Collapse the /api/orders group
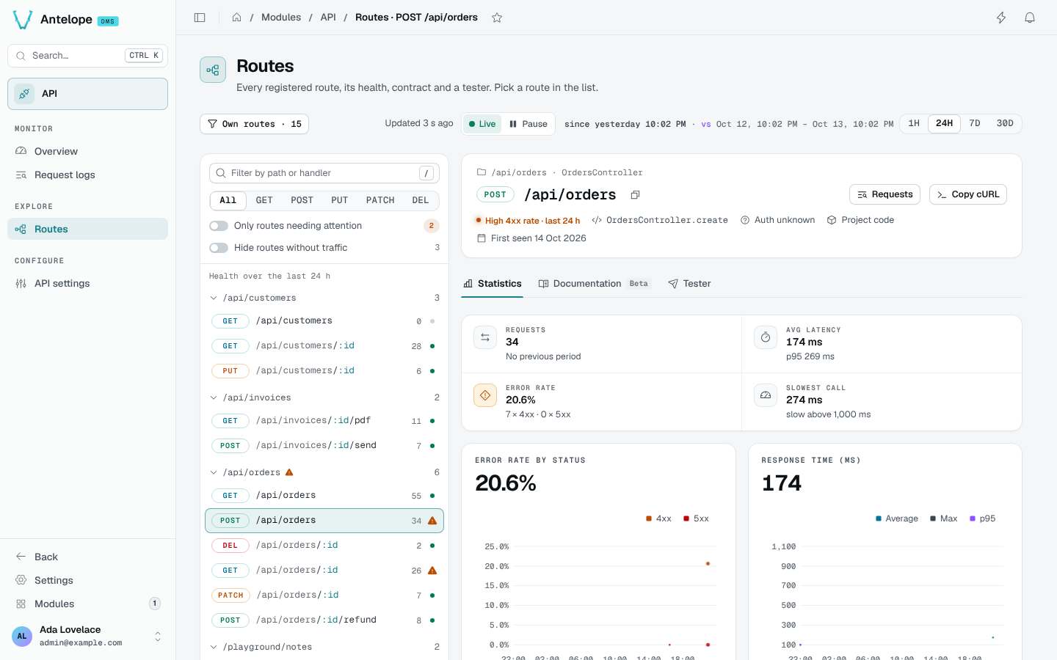Viewport: 1057px width, 660px height. [214, 472]
